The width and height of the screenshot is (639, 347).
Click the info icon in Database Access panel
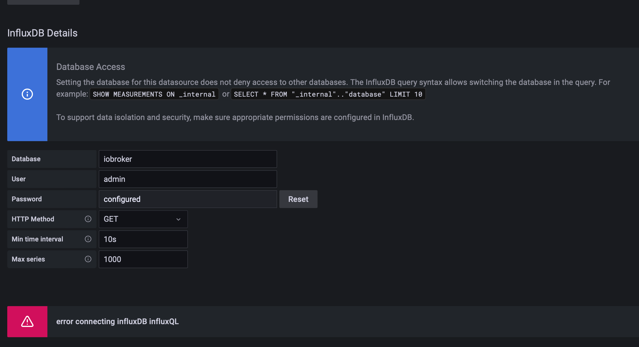27,94
